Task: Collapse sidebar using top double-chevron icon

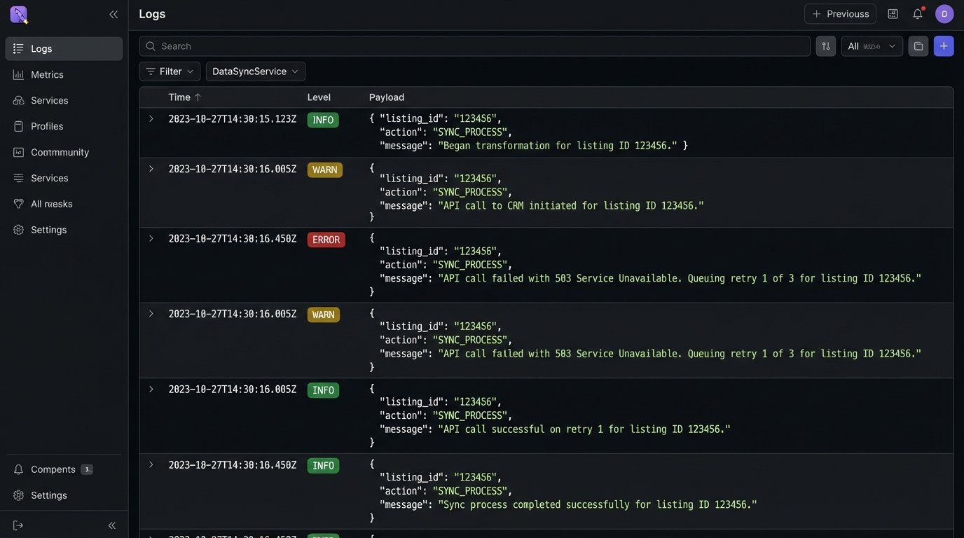Action: (x=113, y=14)
